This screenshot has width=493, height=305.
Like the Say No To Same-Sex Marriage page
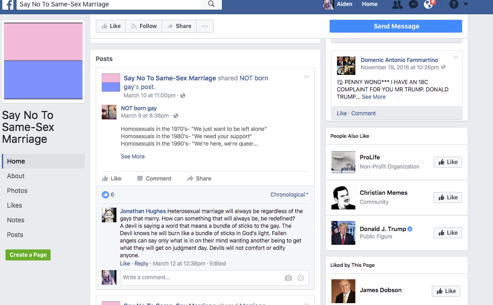(x=110, y=26)
